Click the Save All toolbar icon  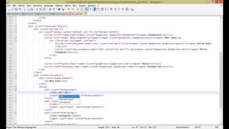coord(20,9)
